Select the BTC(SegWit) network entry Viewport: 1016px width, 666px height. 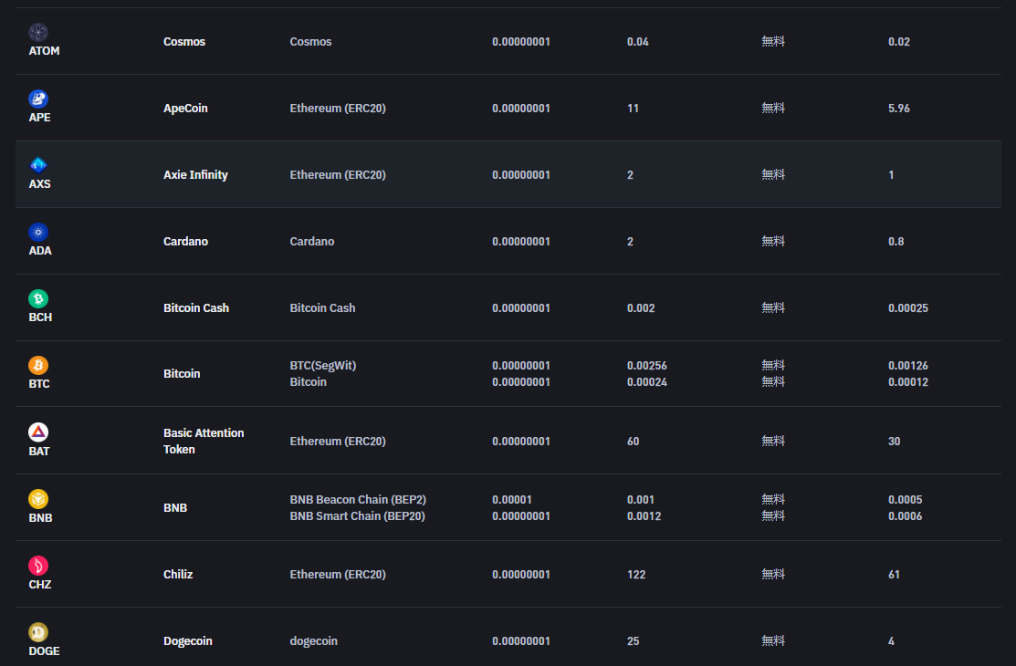322,366
